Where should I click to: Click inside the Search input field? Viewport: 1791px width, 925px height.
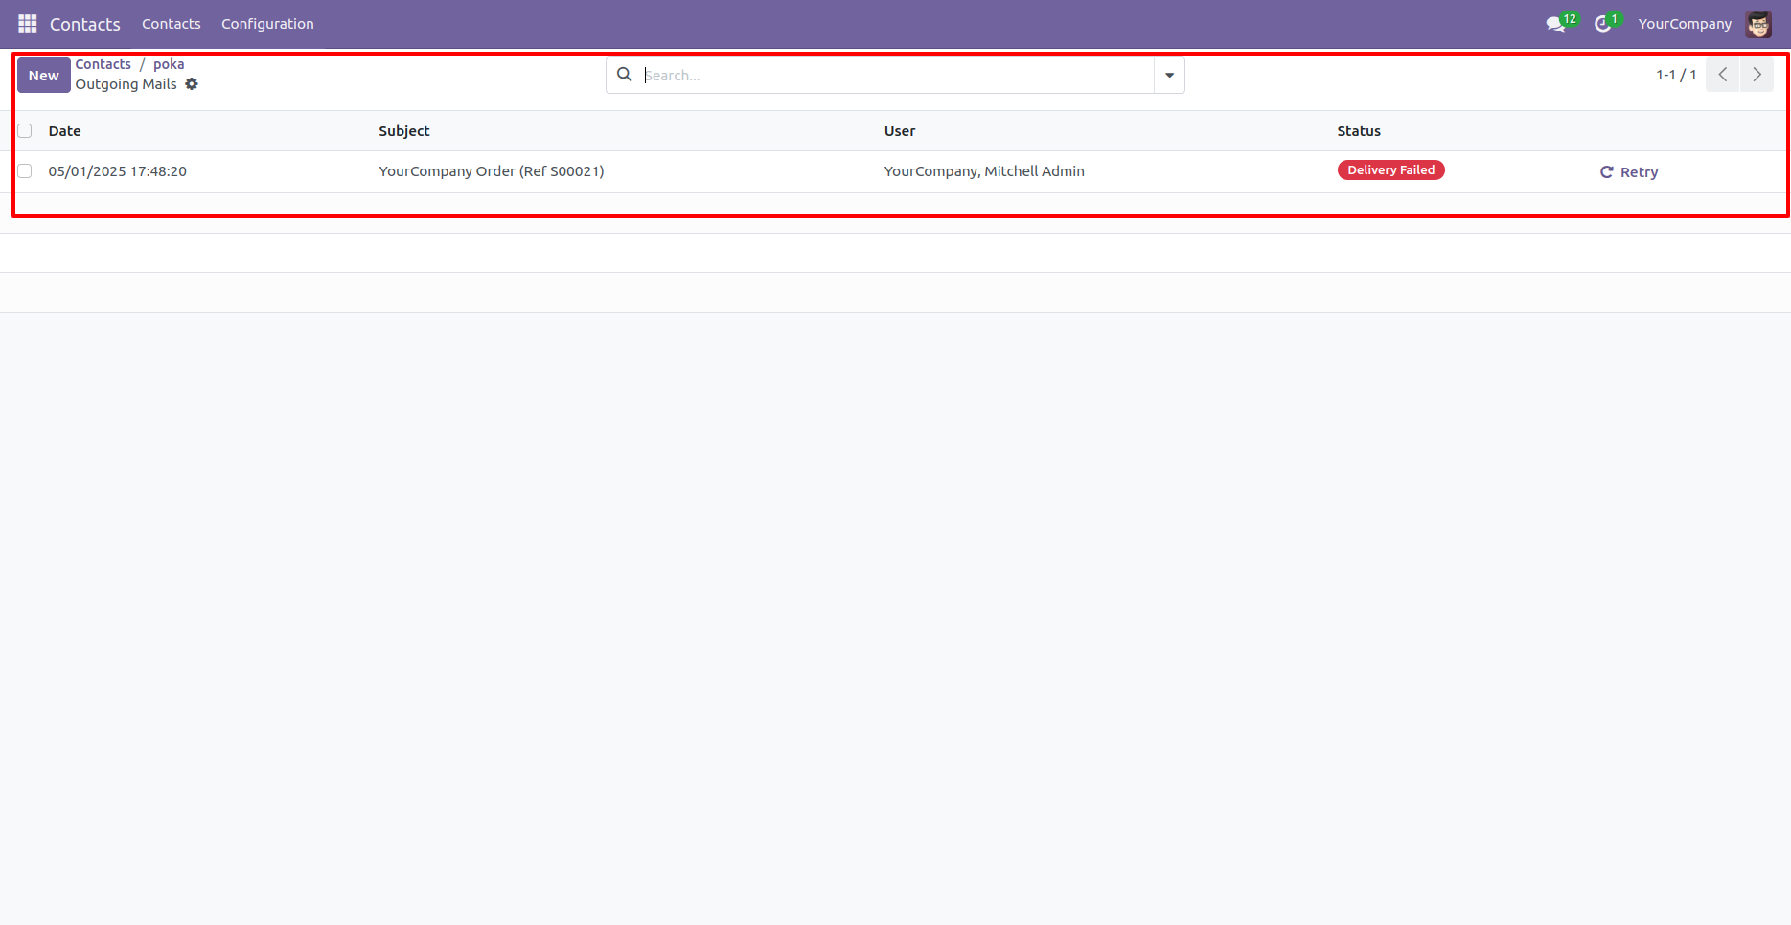[862, 74]
